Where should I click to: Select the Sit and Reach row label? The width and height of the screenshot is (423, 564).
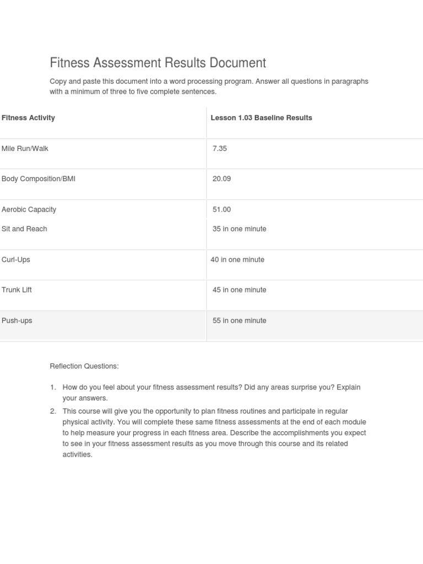pos(24,229)
